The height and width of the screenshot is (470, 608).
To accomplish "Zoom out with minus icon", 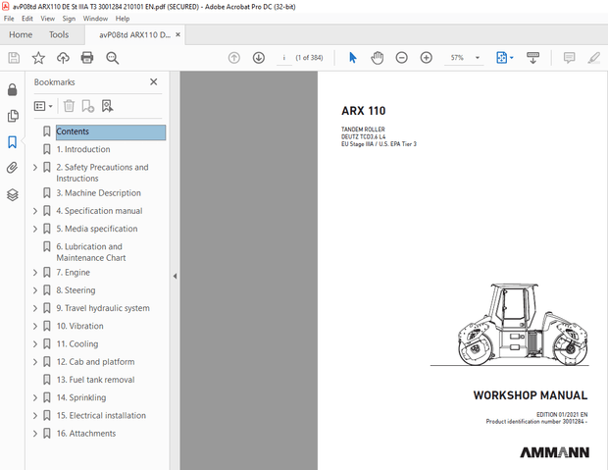I will [x=401, y=58].
